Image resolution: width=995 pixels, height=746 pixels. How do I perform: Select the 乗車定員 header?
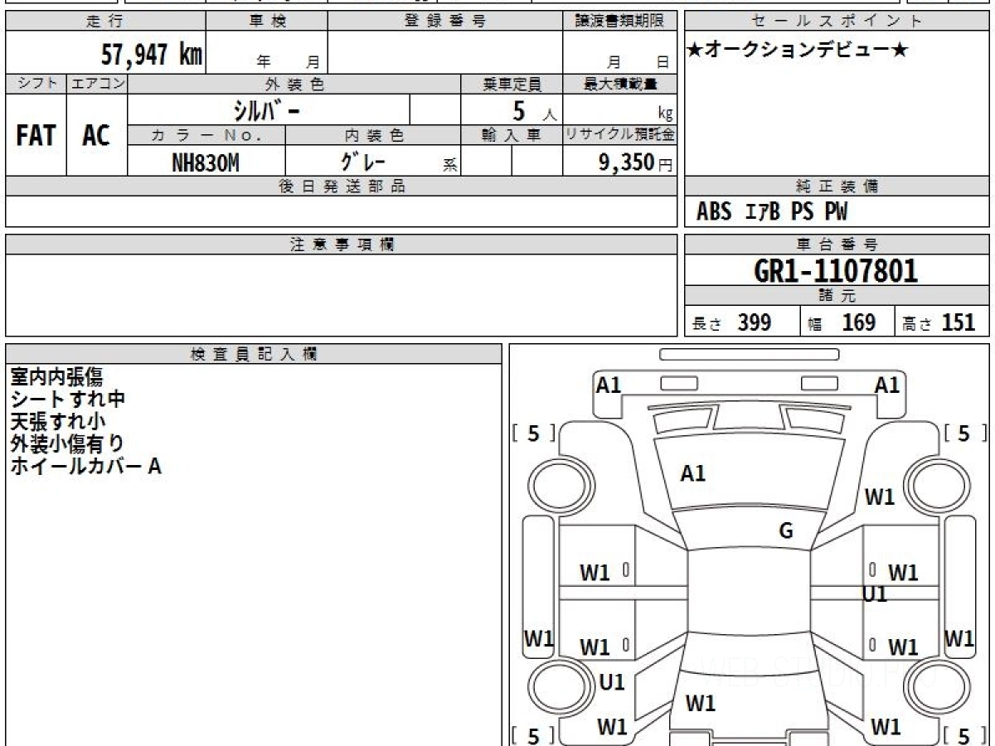point(512,84)
